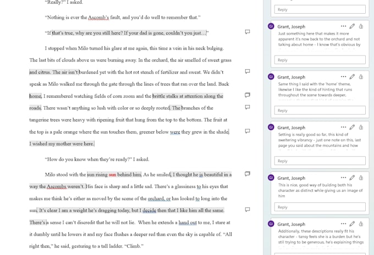Like the 'Just something here' comment
The height and width of the screenshot is (255, 374).
point(361,26)
